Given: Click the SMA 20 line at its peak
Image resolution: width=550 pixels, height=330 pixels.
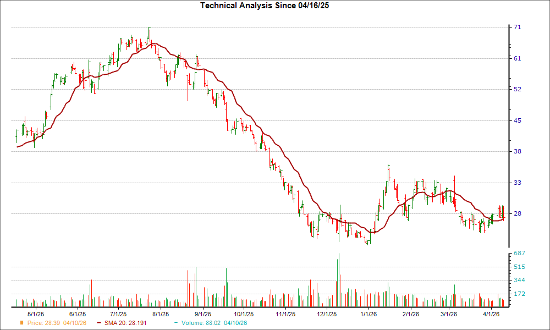Looking at the screenshot, I should [153, 44].
